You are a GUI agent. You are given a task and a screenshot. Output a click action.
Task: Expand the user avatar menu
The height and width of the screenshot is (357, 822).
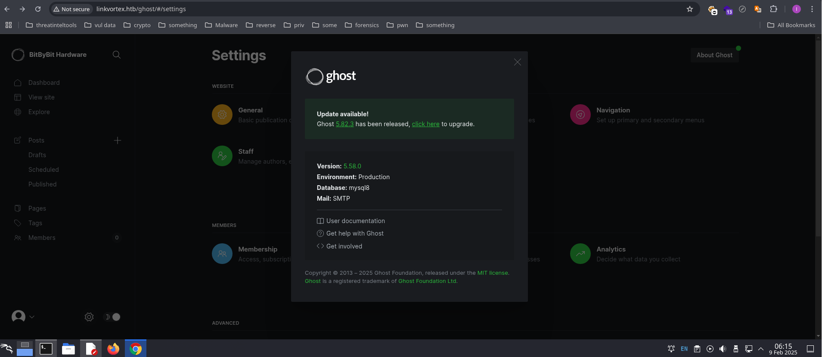[x=23, y=317]
